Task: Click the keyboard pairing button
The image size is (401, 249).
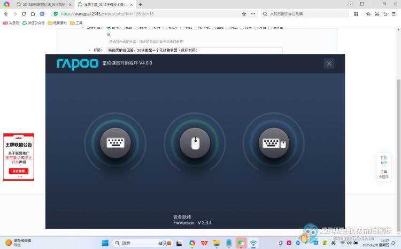Action: [115, 143]
